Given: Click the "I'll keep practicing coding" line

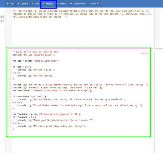Looking at the screenshot, I should 52,126.
